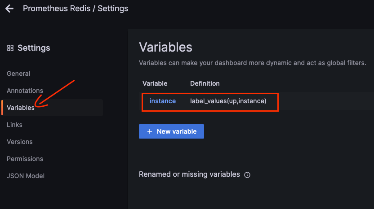Open the General settings section

[18, 74]
